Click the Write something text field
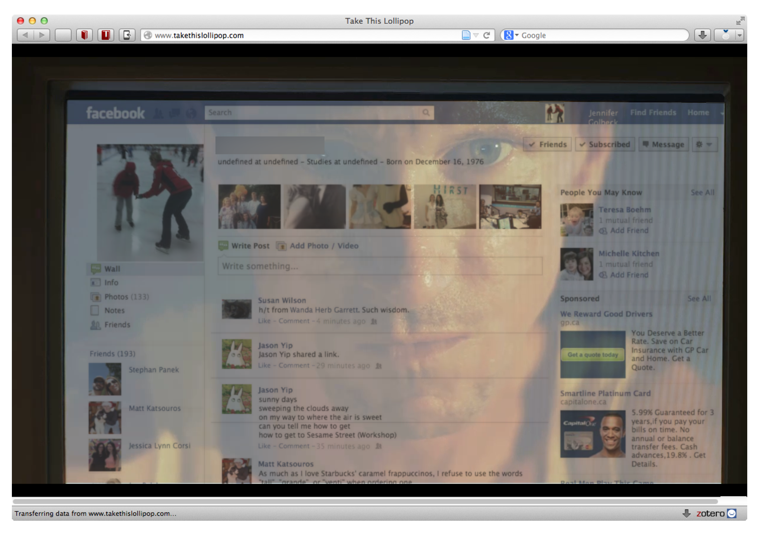758x533 pixels. pos(379,266)
